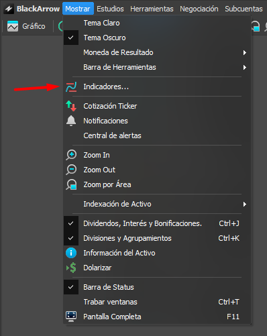Open the Mostrar menu
267x336 pixels.
click(x=78, y=9)
